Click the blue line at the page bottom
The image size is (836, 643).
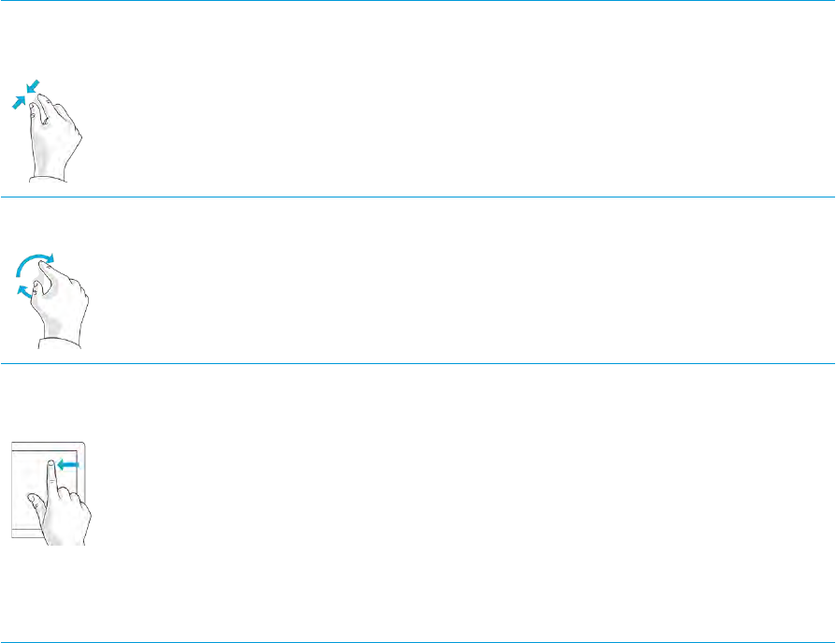[x=418, y=641]
